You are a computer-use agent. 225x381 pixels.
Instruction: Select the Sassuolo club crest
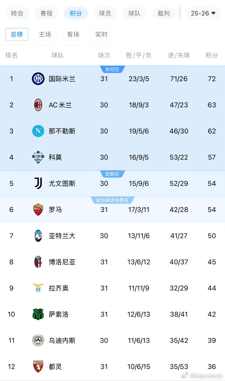(38, 314)
